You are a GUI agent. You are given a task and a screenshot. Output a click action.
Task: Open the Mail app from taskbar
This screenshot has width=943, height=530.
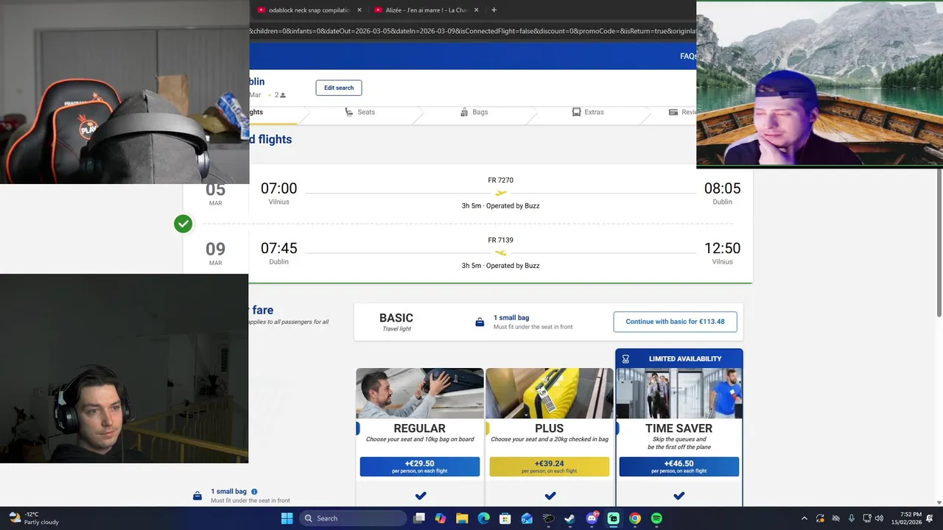[527, 518]
